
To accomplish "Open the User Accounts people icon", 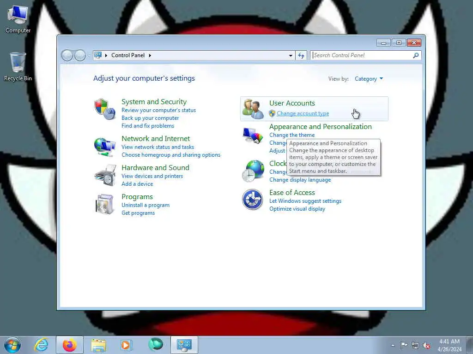I will (x=253, y=109).
